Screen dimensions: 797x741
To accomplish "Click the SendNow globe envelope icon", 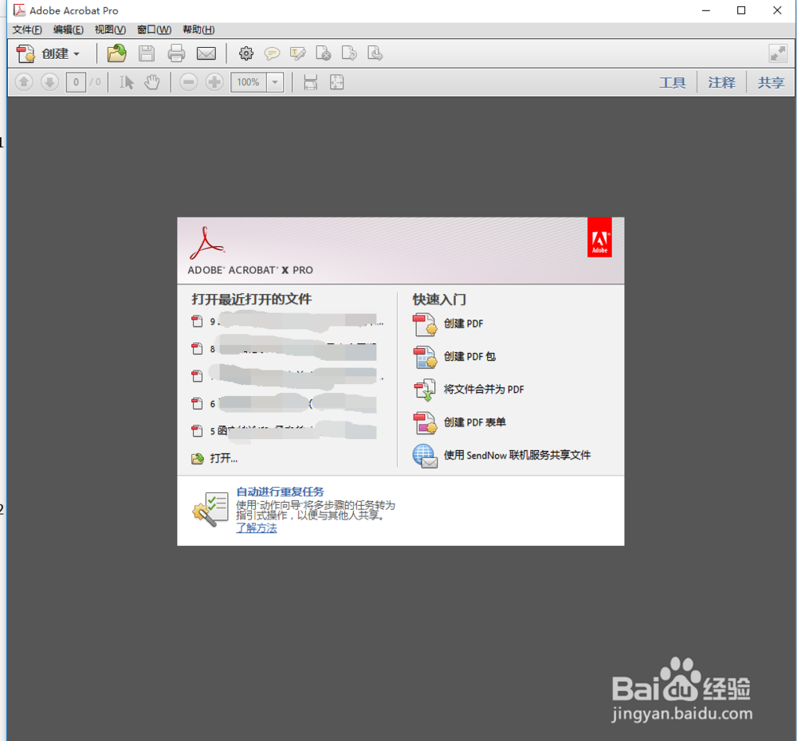I will (x=425, y=456).
